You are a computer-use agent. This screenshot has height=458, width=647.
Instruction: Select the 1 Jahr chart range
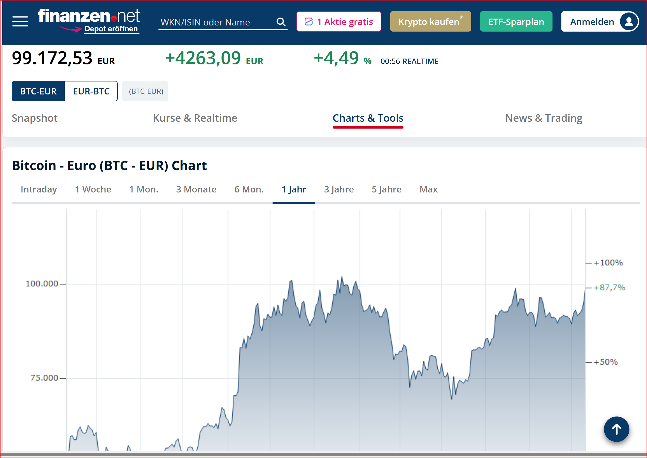(294, 189)
